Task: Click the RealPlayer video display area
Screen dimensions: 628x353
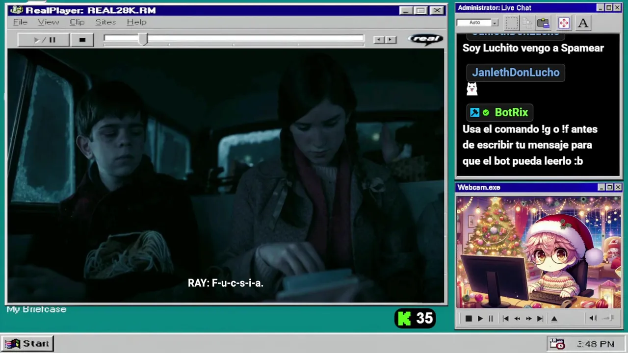Action: (226, 176)
